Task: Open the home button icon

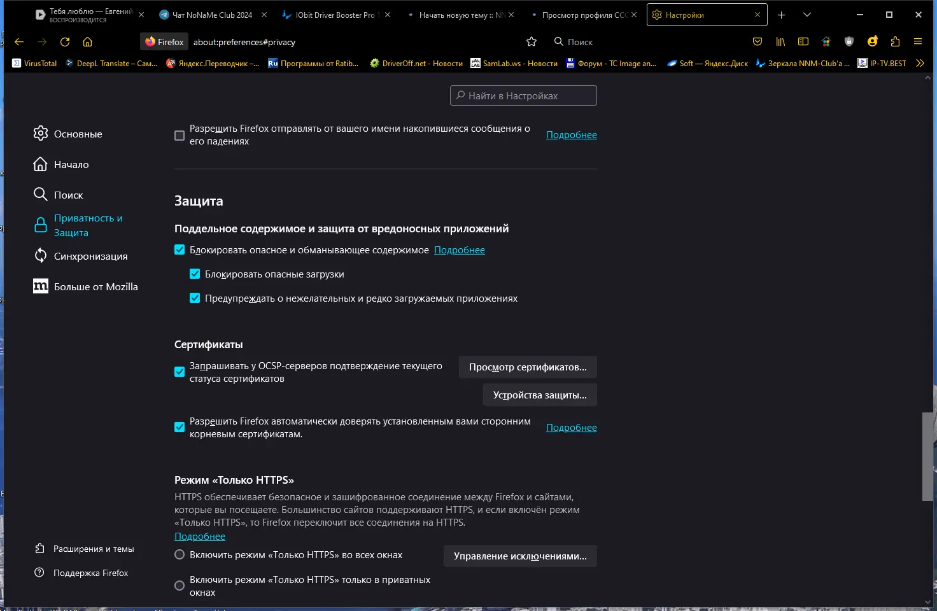Action: click(87, 41)
